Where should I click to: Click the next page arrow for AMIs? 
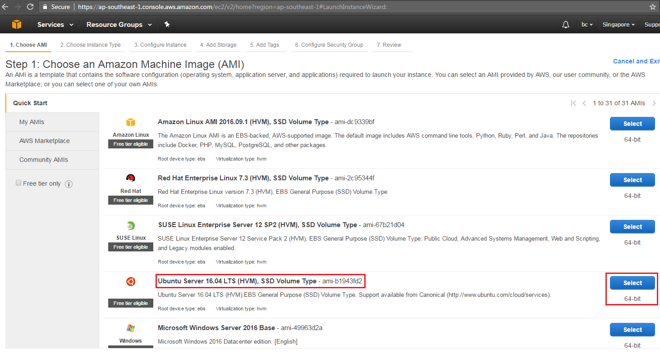[x=654, y=103]
